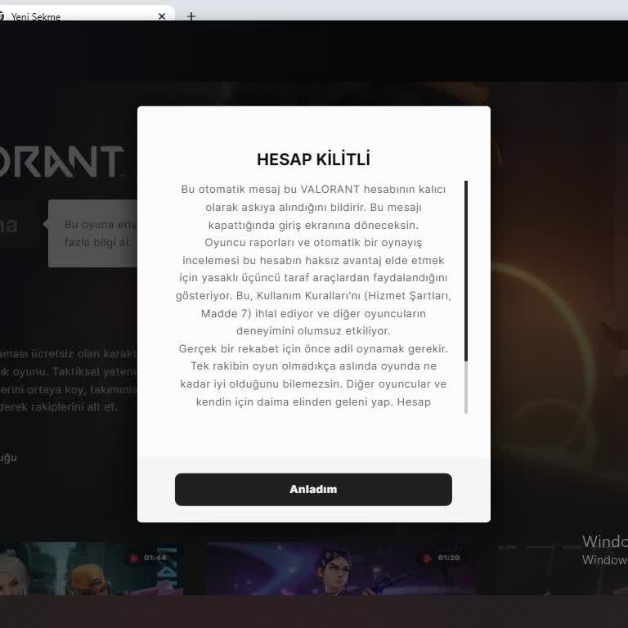Click play icon on the 01:44 video

(x=134, y=558)
